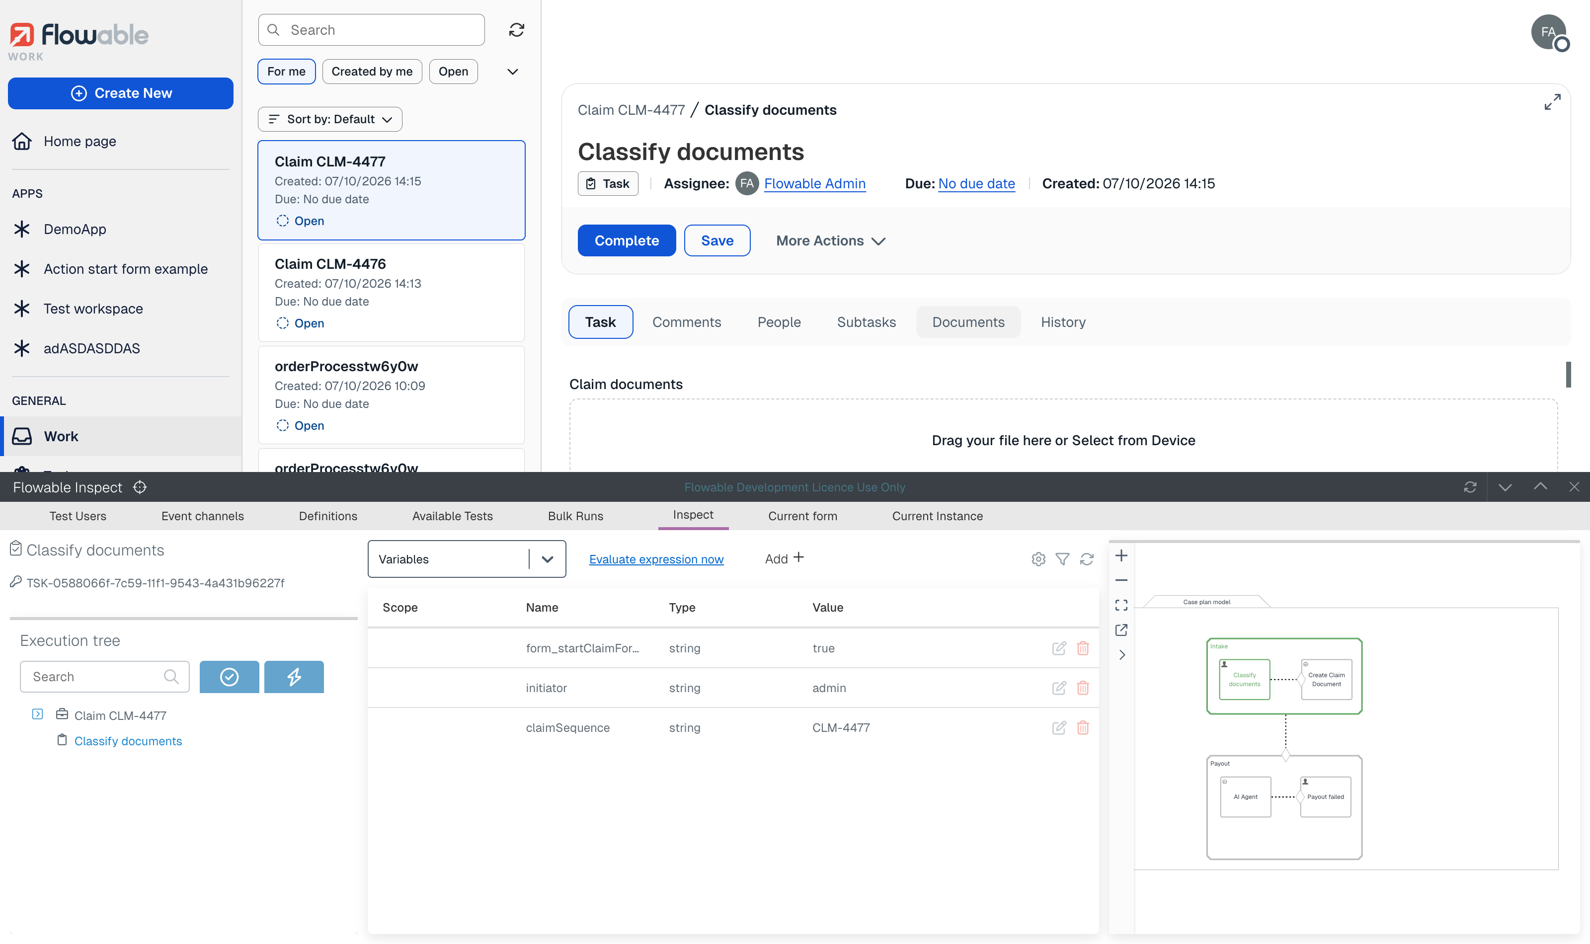Click Evaluate expression now link
Screen dimensions: 1590x944
[x=656, y=559]
